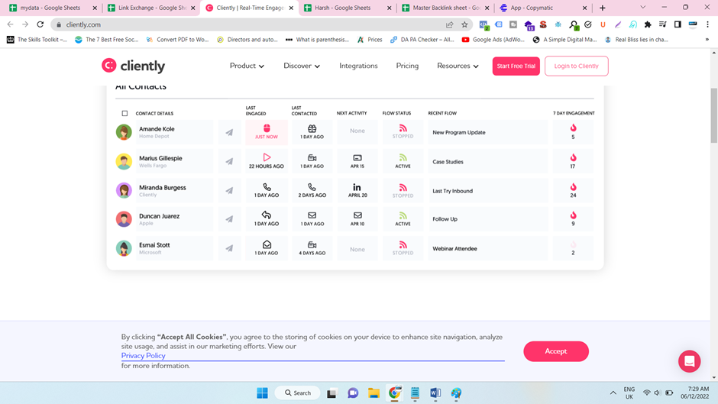Click gift icon in Amande Kole last contacted
This screenshot has height=404, width=718.
(312, 128)
